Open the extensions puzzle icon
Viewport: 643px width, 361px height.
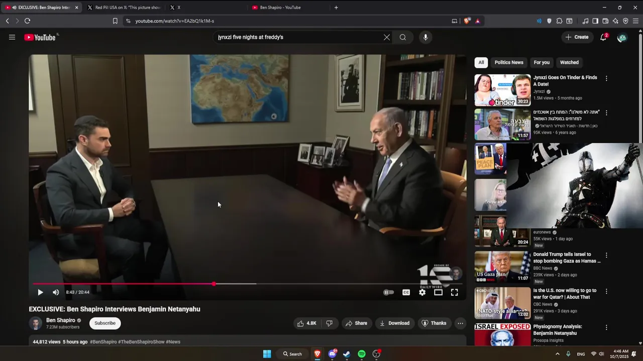pyautogui.click(x=559, y=21)
